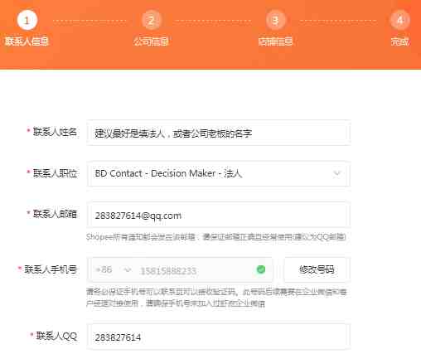Click the email hint text below mailbox

click(216, 237)
